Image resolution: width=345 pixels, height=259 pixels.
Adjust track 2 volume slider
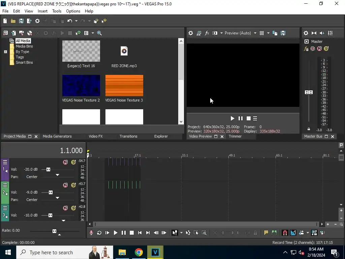pyautogui.click(x=51, y=192)
